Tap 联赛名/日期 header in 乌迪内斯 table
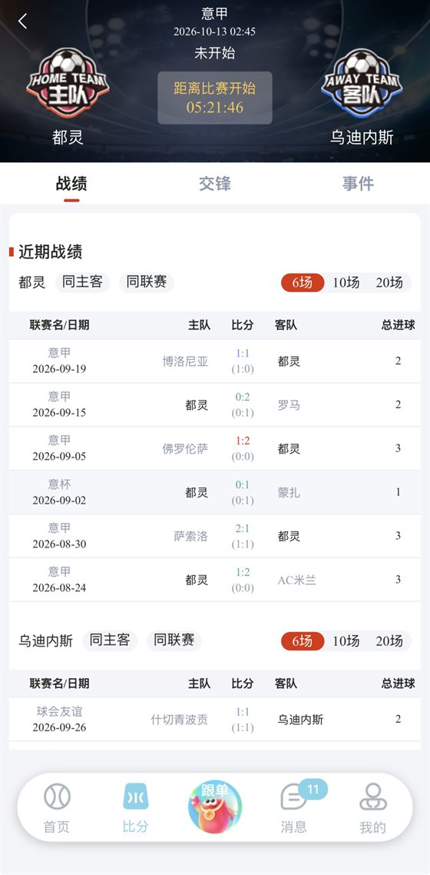Screen dimensions: 430x875 pos(60,684)
